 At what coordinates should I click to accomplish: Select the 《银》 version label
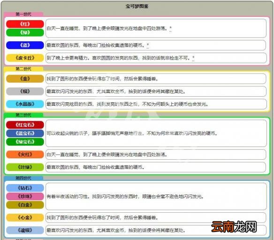point(25,91)
